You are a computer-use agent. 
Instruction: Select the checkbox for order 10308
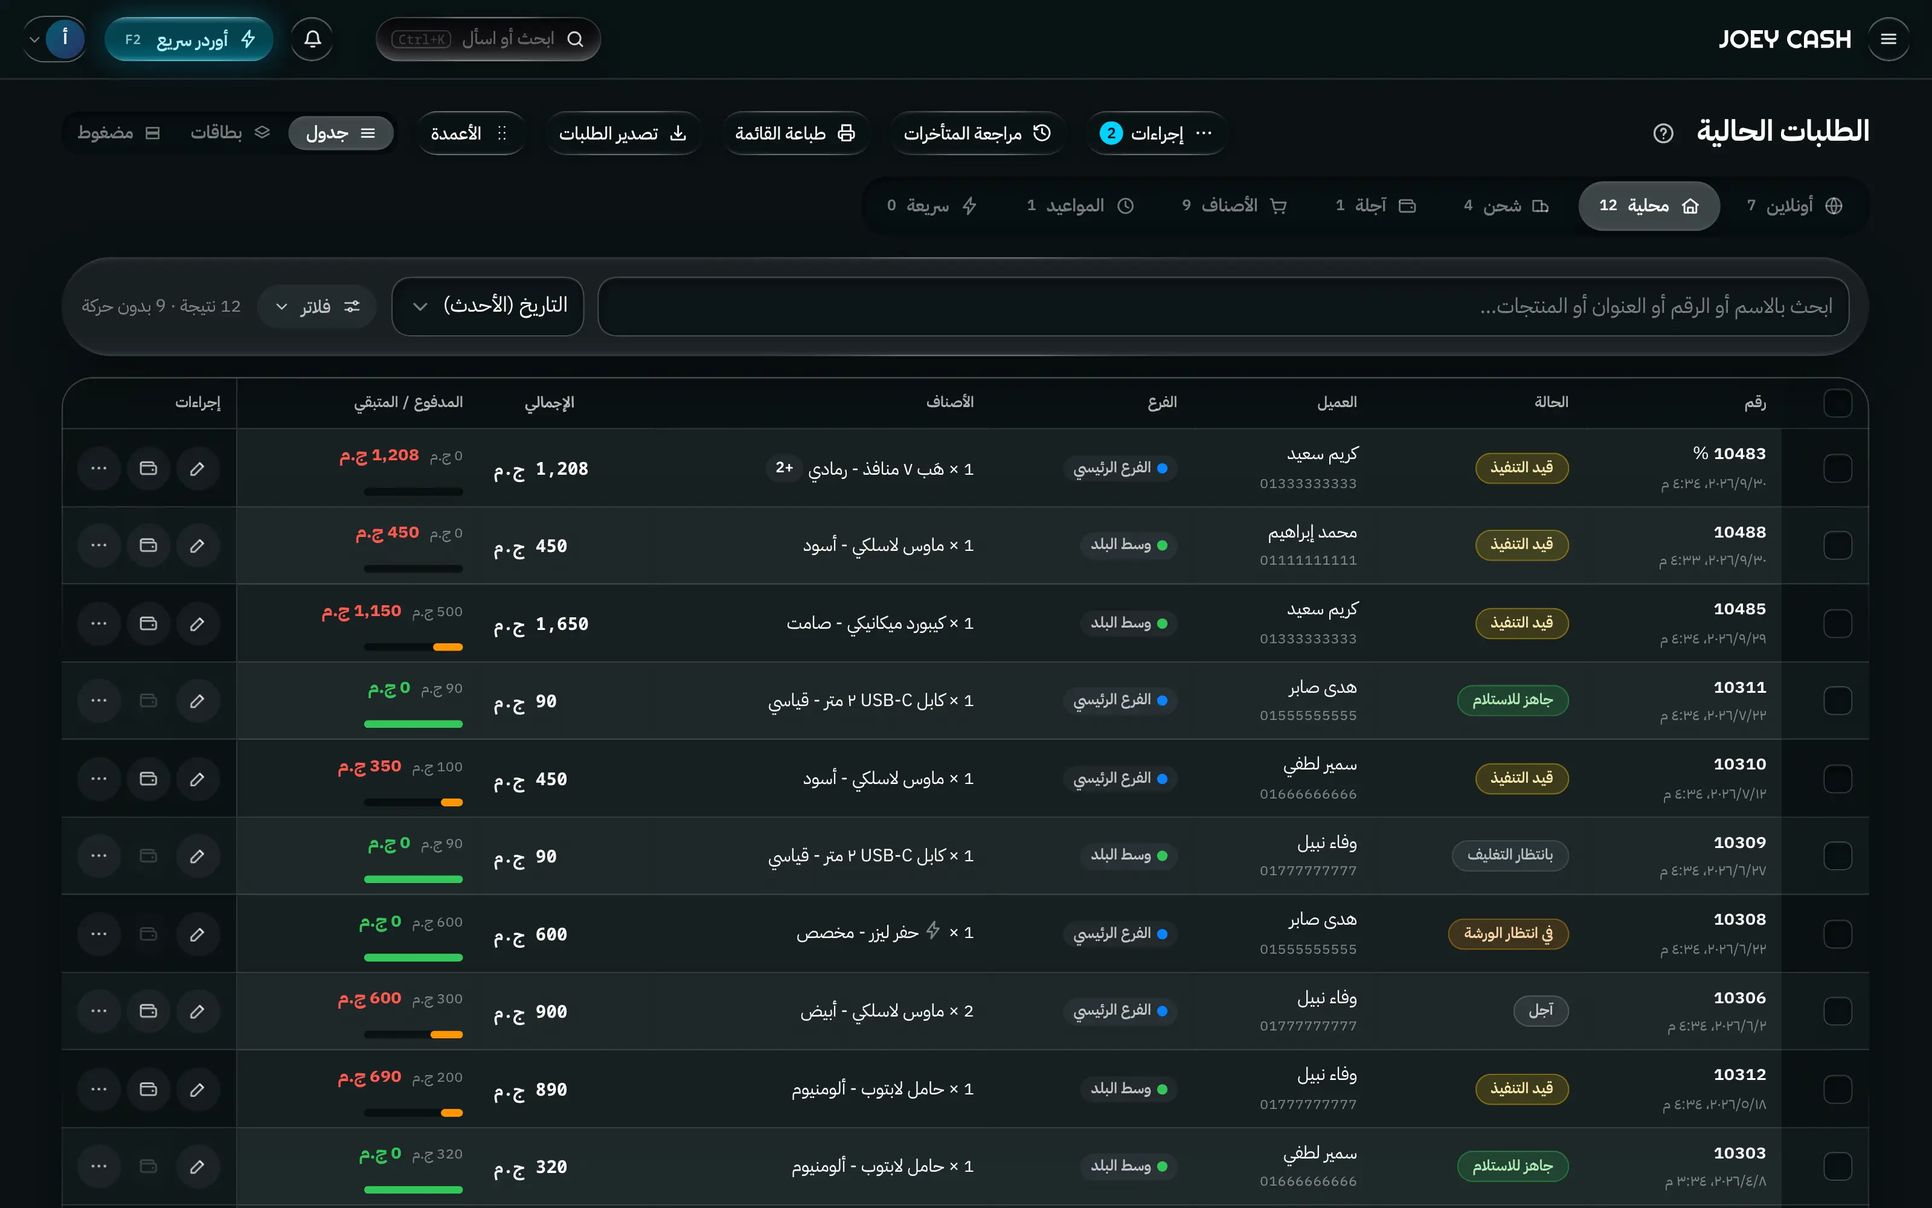click(x=1838, y=934)
